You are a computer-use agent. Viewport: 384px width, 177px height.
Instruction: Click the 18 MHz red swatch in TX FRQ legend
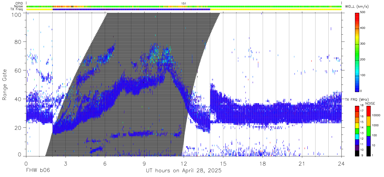point(356,109)
